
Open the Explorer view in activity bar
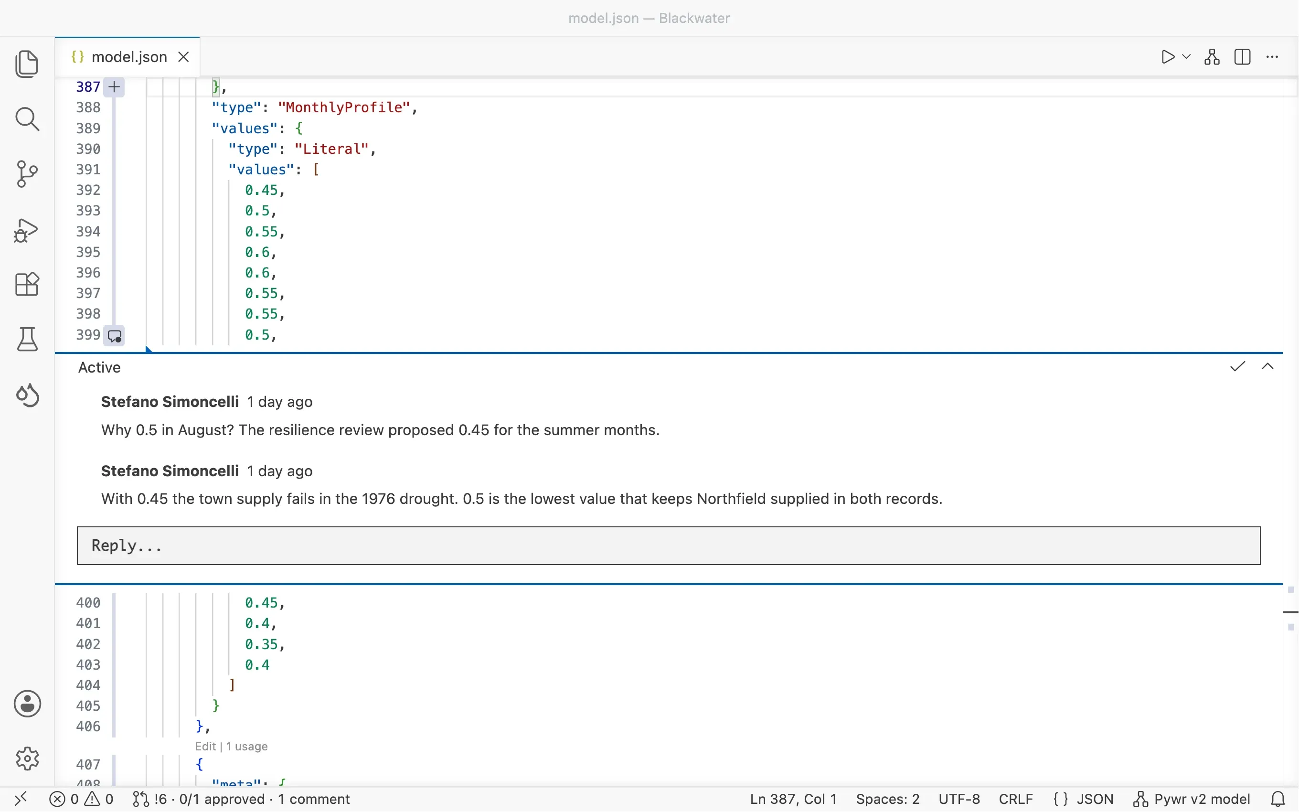[27, 64]
